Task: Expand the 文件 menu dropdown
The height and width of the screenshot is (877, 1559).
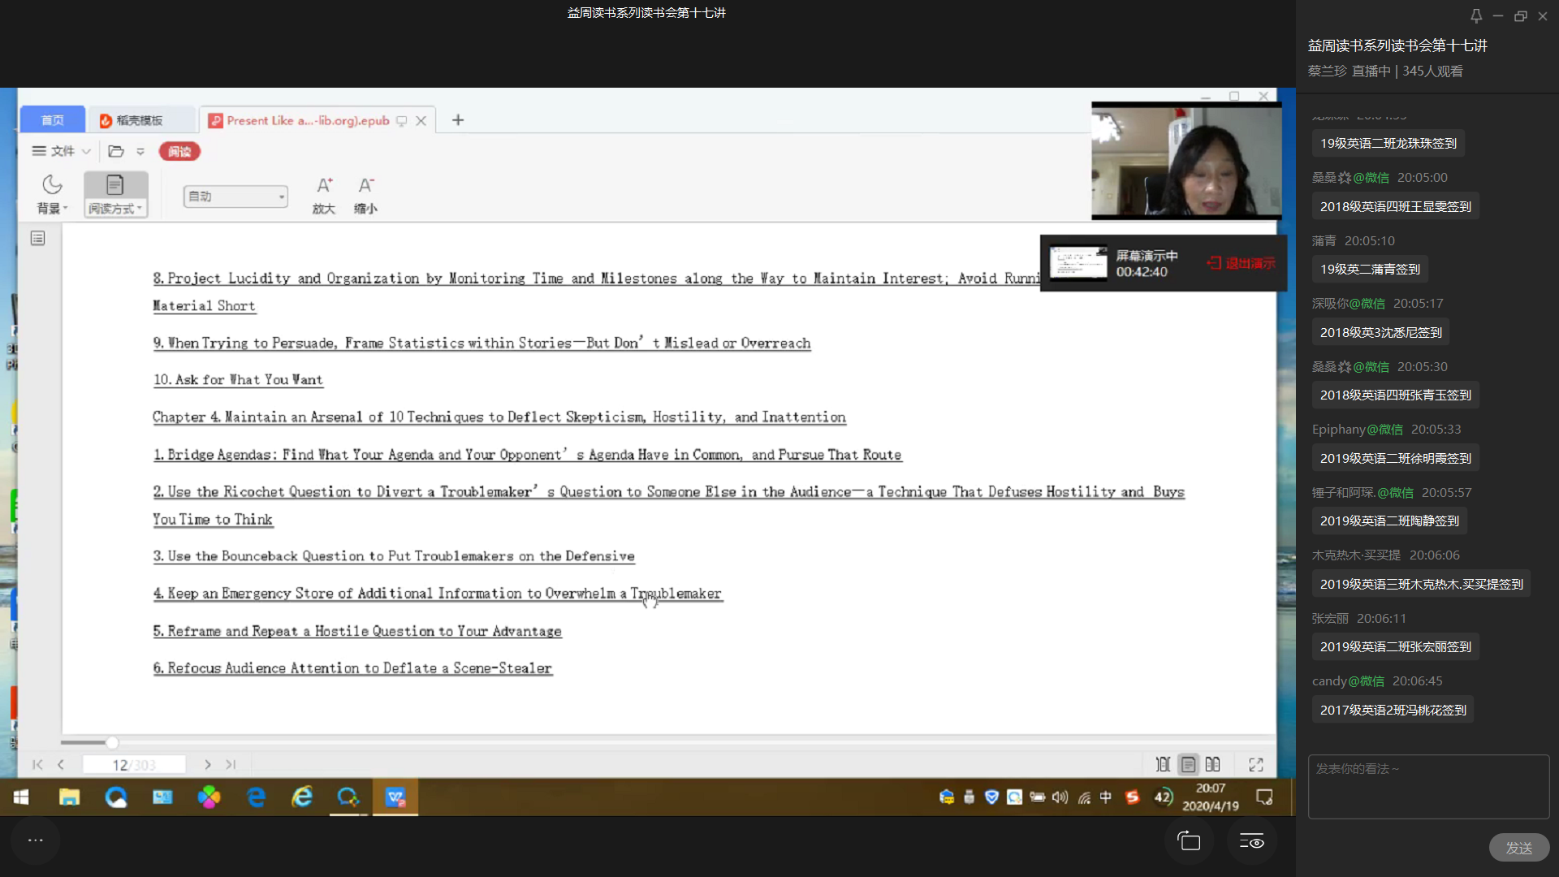Action: 62,151
